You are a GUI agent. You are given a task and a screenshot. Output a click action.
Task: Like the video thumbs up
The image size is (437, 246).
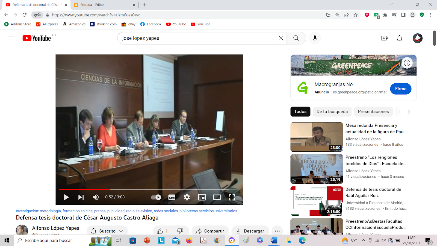pyautogui.click(x=163, y=231)
